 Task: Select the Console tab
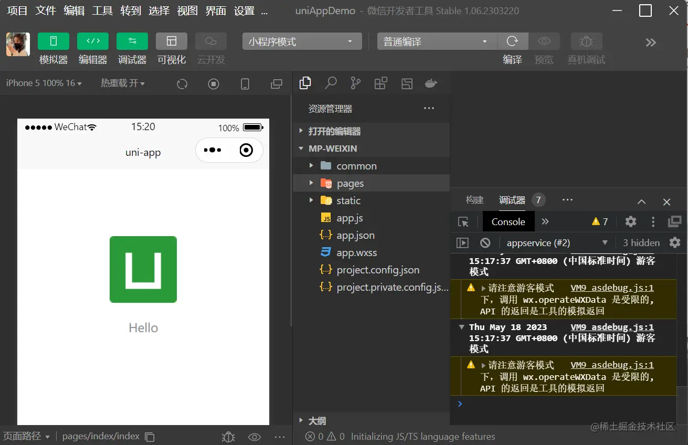[508, 221]
